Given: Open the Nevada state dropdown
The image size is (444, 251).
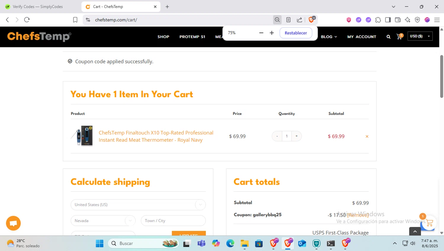Looking at the screenshot, I should [x=103, y=221].
